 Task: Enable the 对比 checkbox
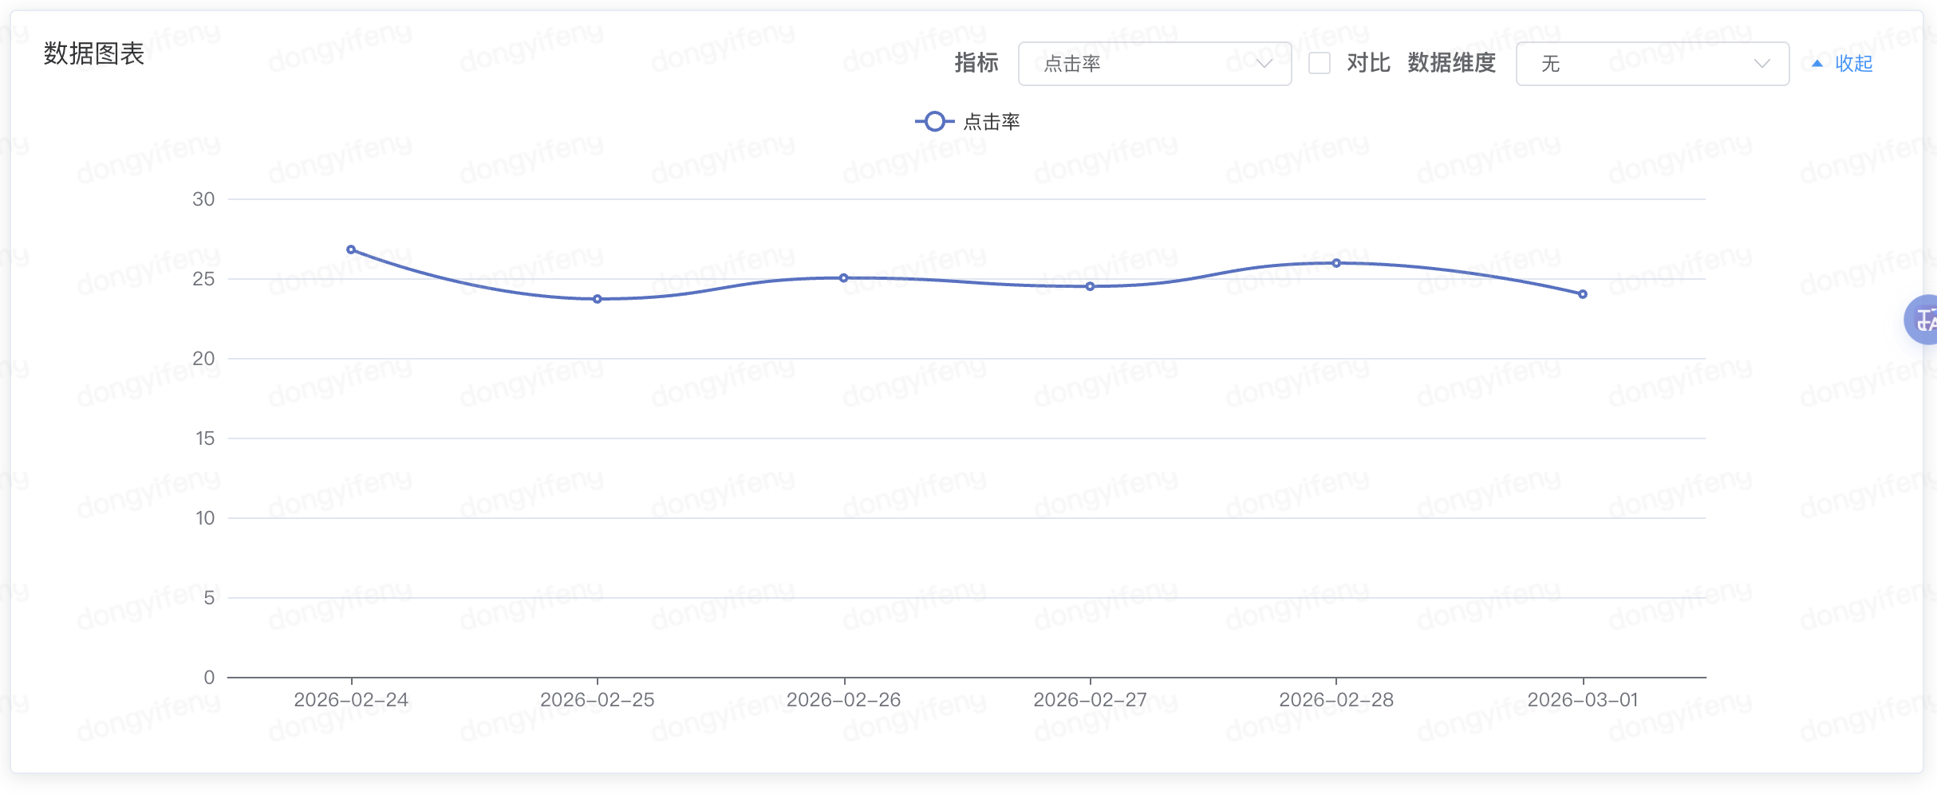1320,64
